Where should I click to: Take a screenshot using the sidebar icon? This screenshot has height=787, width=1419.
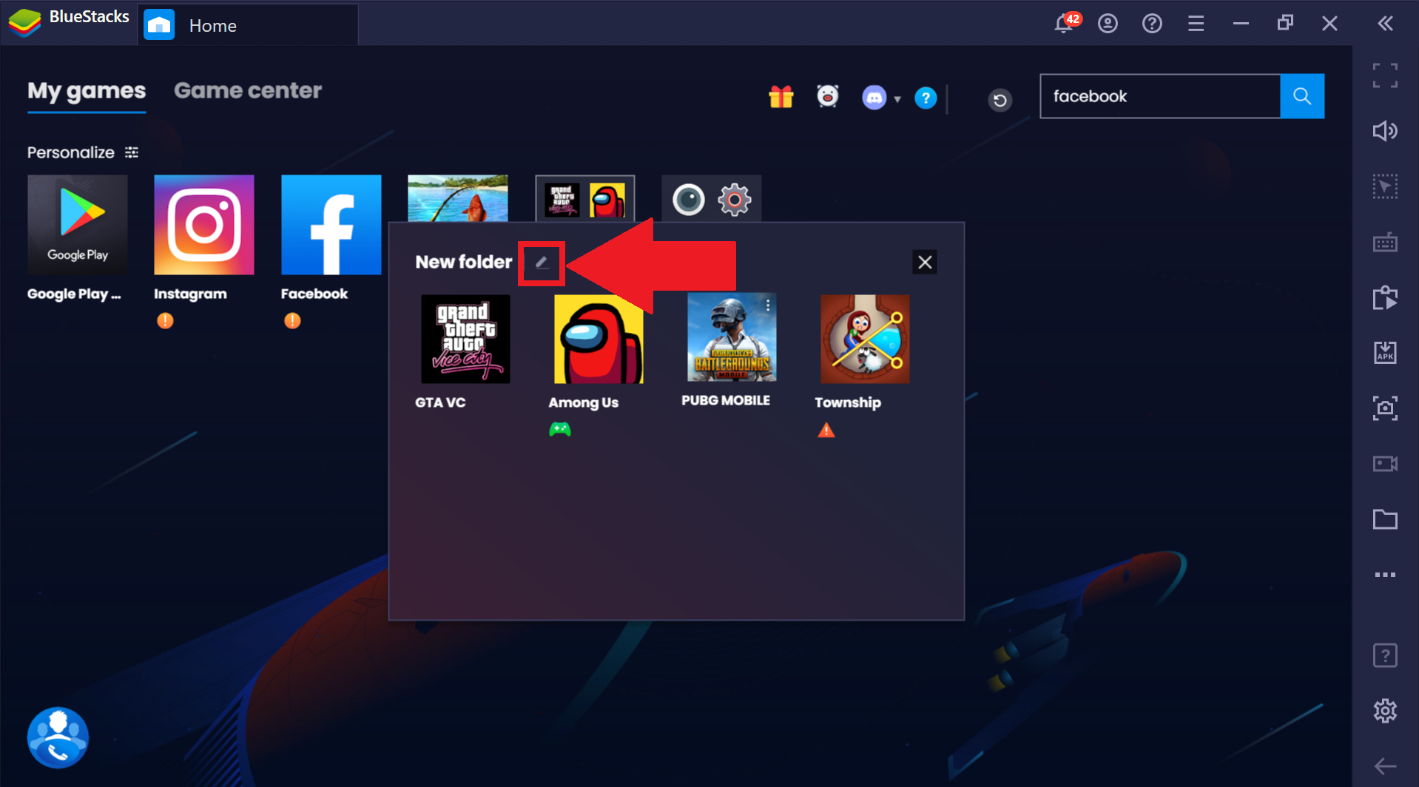(x=1385, y=408)
